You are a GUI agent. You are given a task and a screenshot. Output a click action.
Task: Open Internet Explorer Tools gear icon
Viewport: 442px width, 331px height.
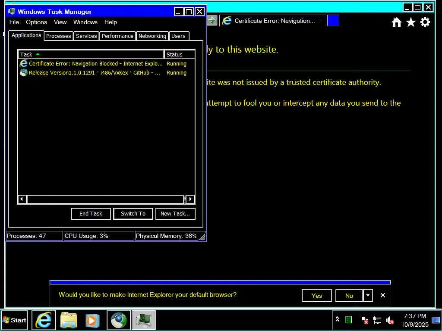(x=425, y=22)
